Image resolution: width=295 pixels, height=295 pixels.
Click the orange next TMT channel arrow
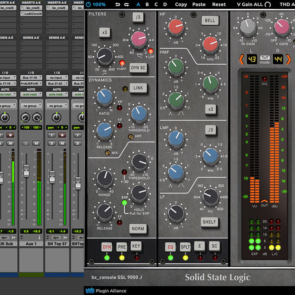[288, 59]
